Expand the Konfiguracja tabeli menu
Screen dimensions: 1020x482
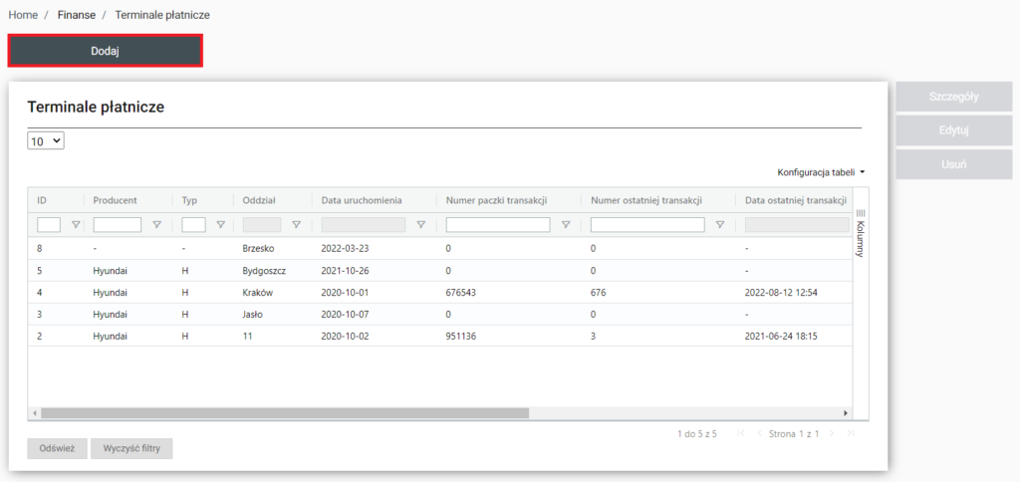click(821, 172)
